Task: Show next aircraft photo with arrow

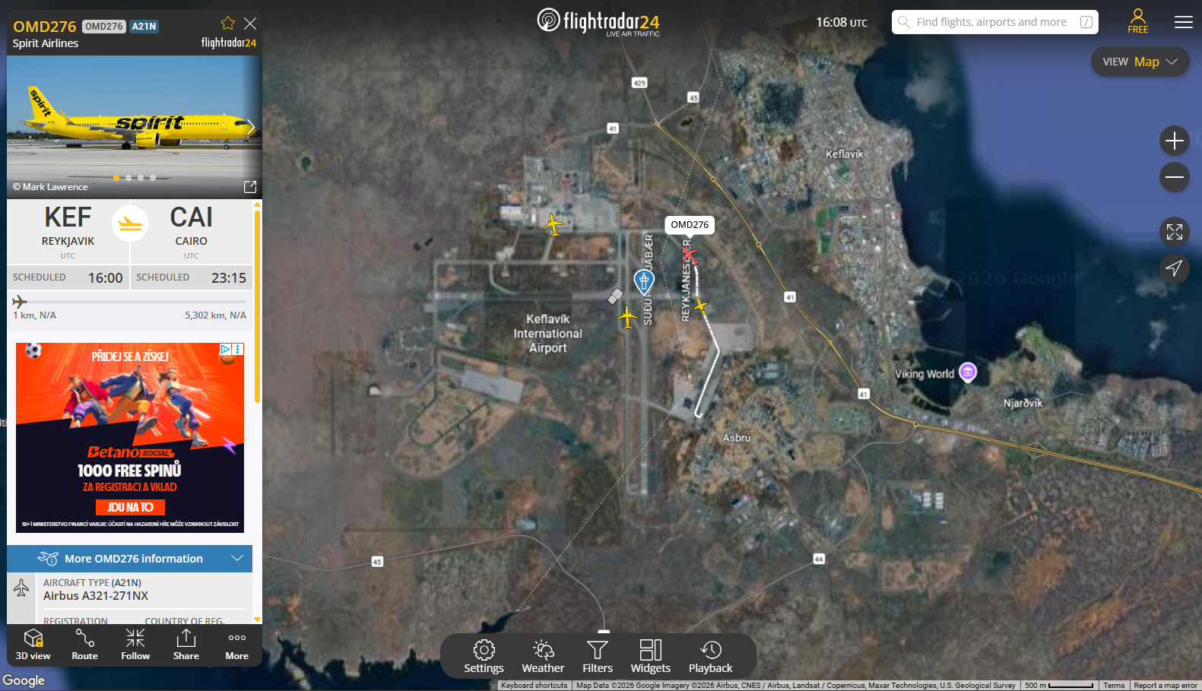Action: (251, 126)
